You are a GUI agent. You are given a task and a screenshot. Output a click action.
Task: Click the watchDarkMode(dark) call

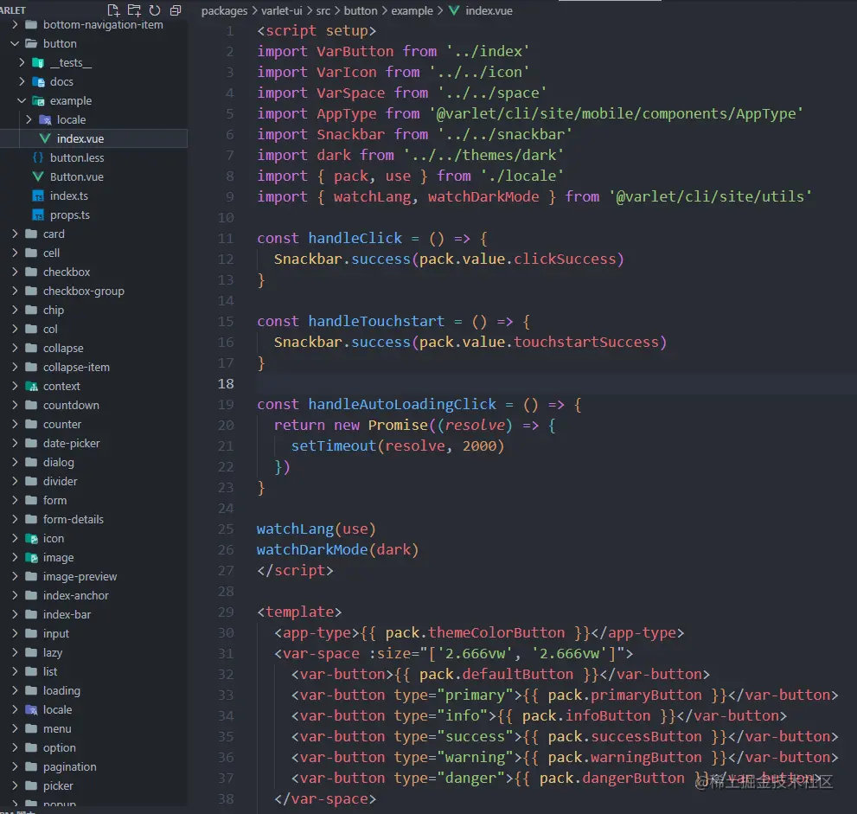(x=338, y=550)
